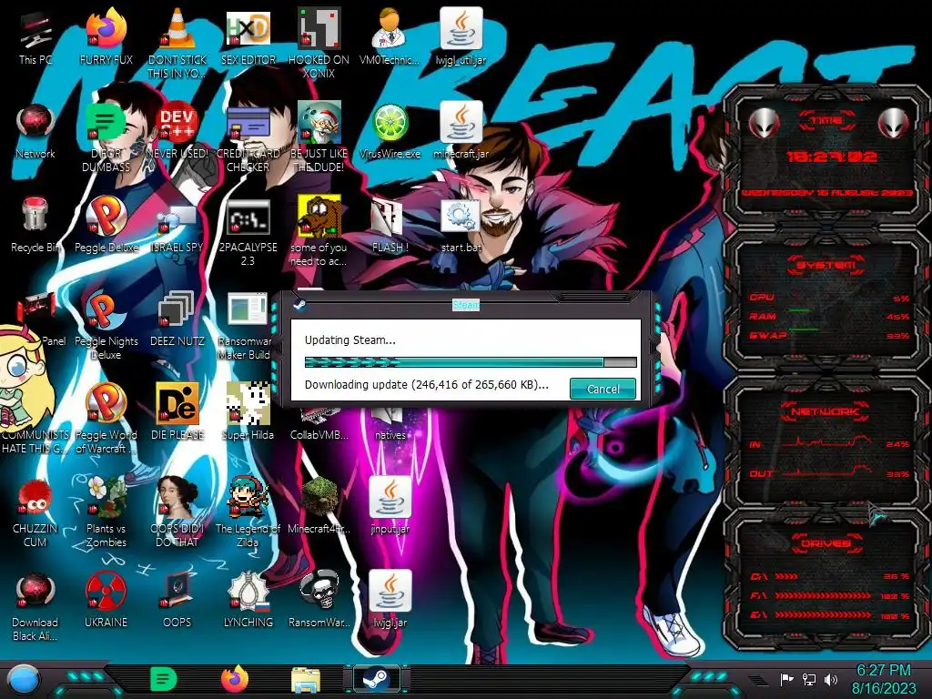The height and width of the screenshot is (699, 932).
Task: Click "Downloading update (246,416 of 265,660 KB)..." text
Action: (426, 385)
